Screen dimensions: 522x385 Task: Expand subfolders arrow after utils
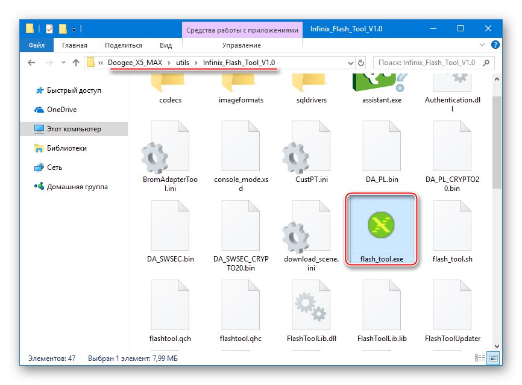[196, 63]
